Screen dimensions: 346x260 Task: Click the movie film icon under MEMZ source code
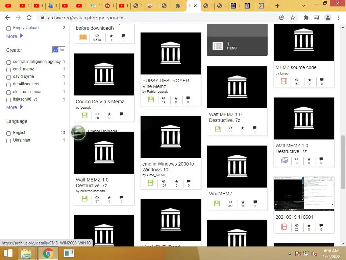pyautogui.click(x=283, y=81)
